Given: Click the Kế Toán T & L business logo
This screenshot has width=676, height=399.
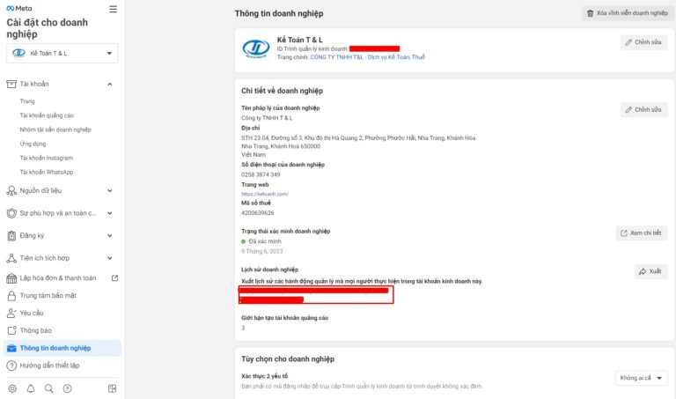Looking at the screenshot, I should [258, 48].
